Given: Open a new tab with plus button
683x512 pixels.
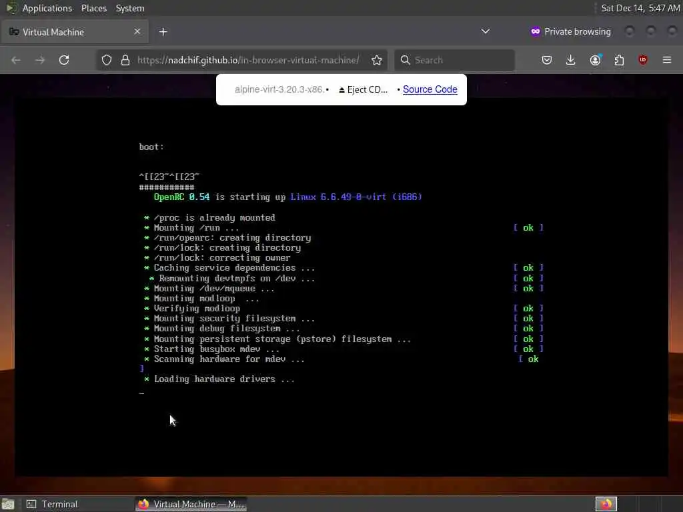Looking at the screenshot, I should point(163,32).
